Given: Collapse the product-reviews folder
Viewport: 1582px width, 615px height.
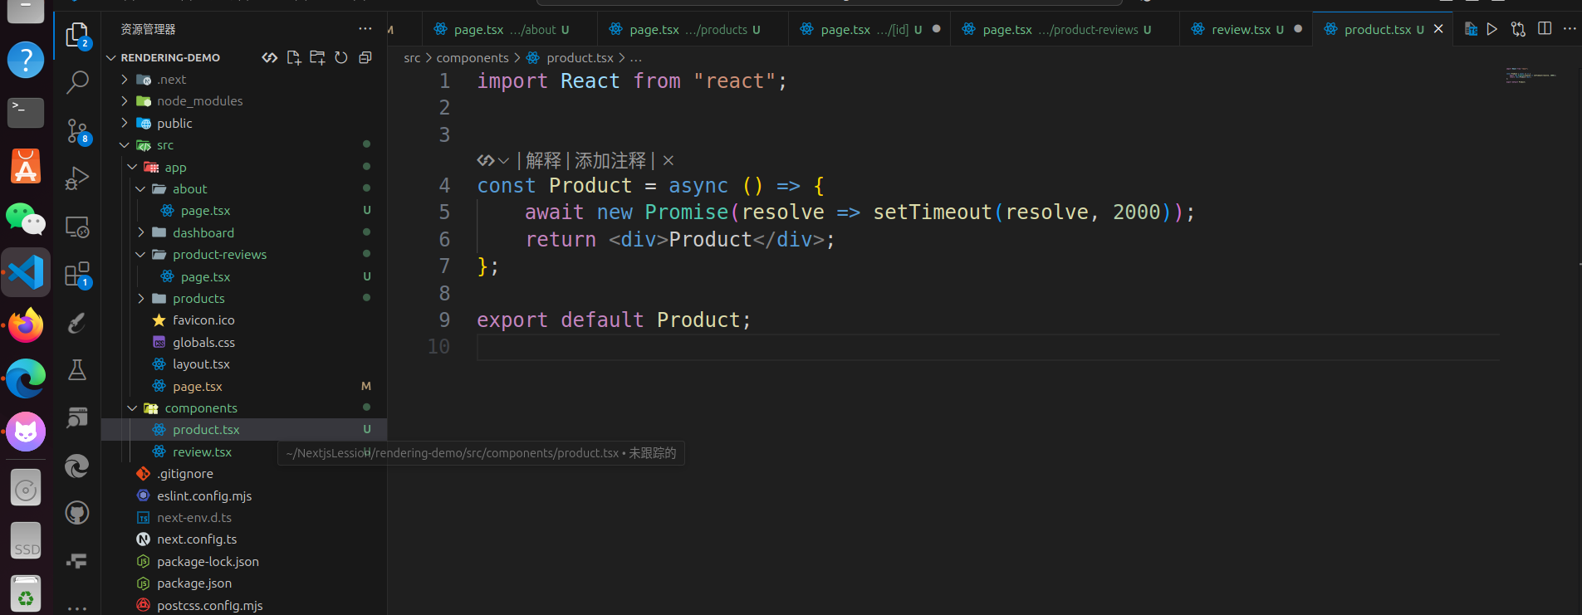Looking at the screenshot, I should 140,255.
